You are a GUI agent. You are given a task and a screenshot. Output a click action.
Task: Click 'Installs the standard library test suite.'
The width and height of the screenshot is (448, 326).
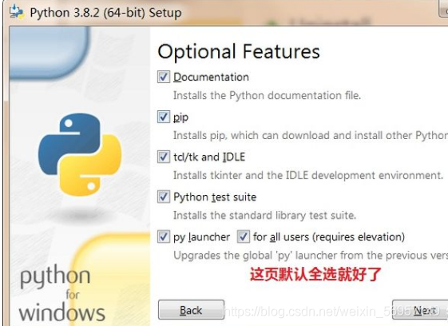(264, 215)
